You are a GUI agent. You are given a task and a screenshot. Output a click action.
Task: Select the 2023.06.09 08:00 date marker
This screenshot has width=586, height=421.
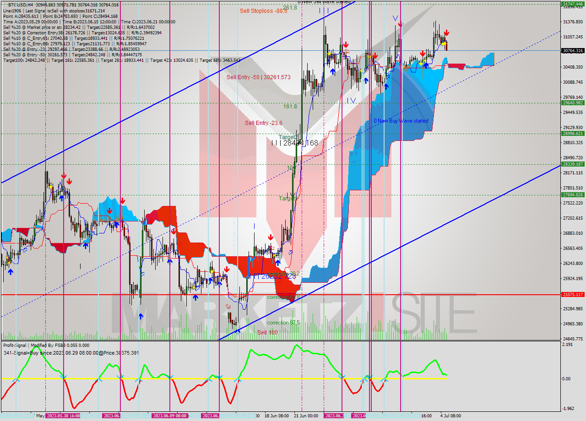point(170,416)
